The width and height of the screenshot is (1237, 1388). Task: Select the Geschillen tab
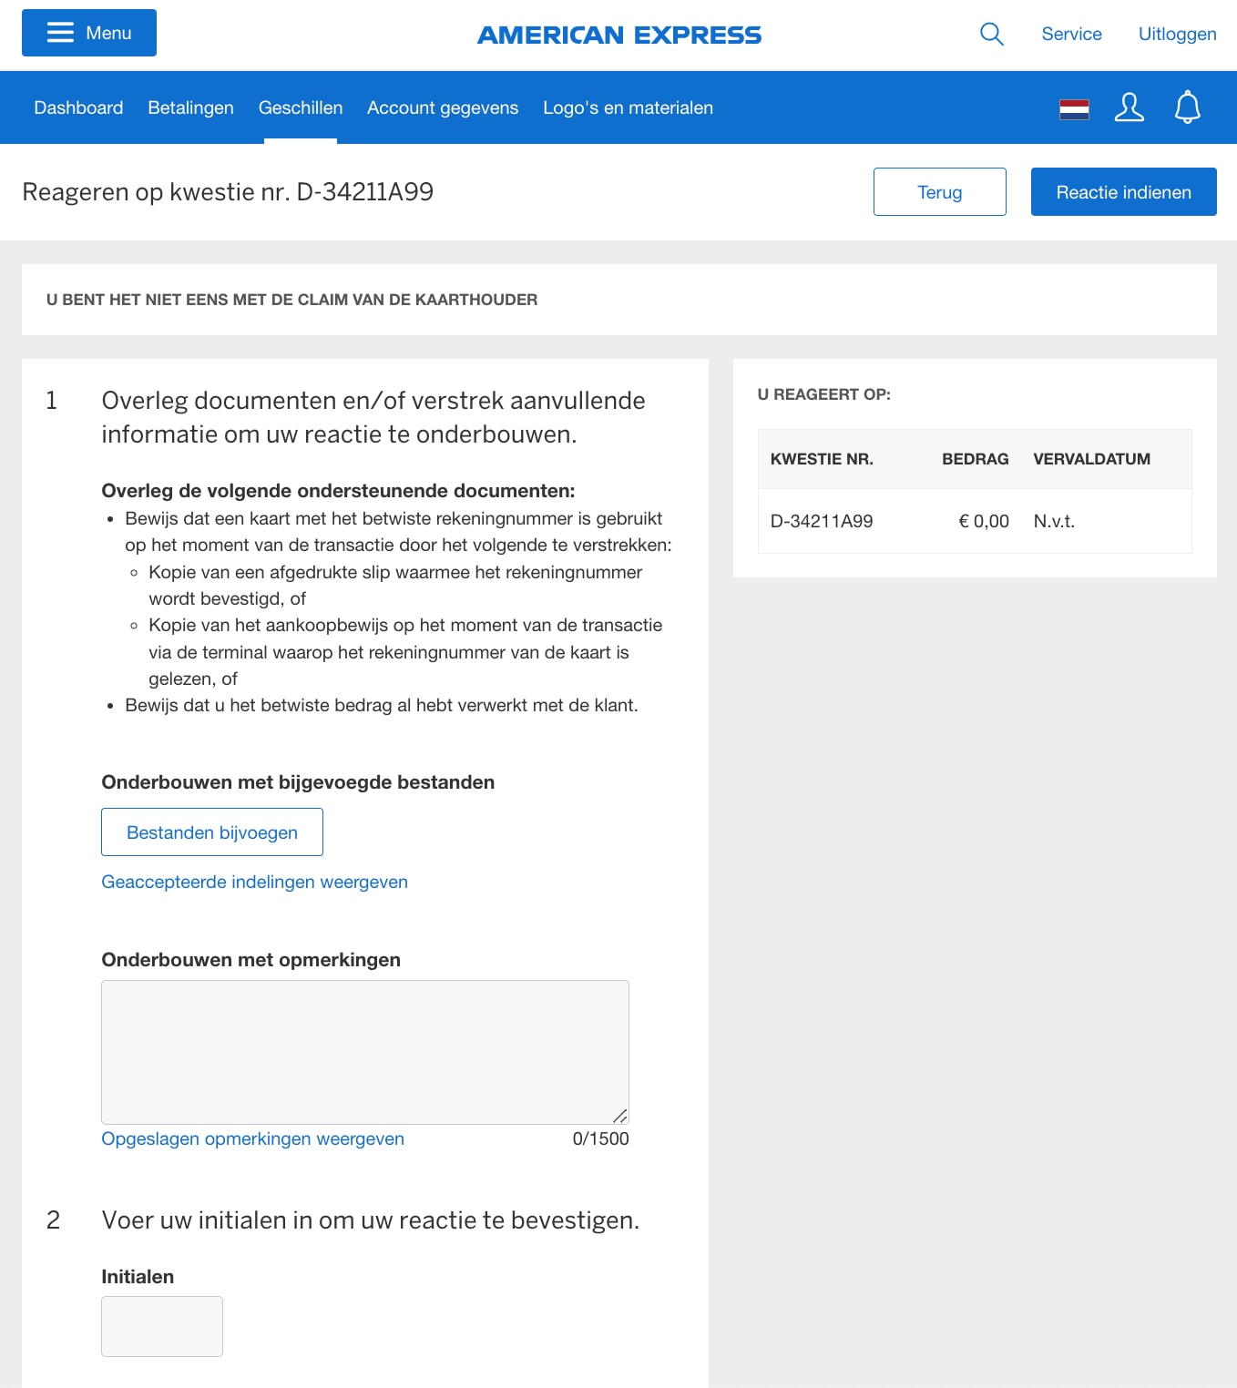(301, 107)
